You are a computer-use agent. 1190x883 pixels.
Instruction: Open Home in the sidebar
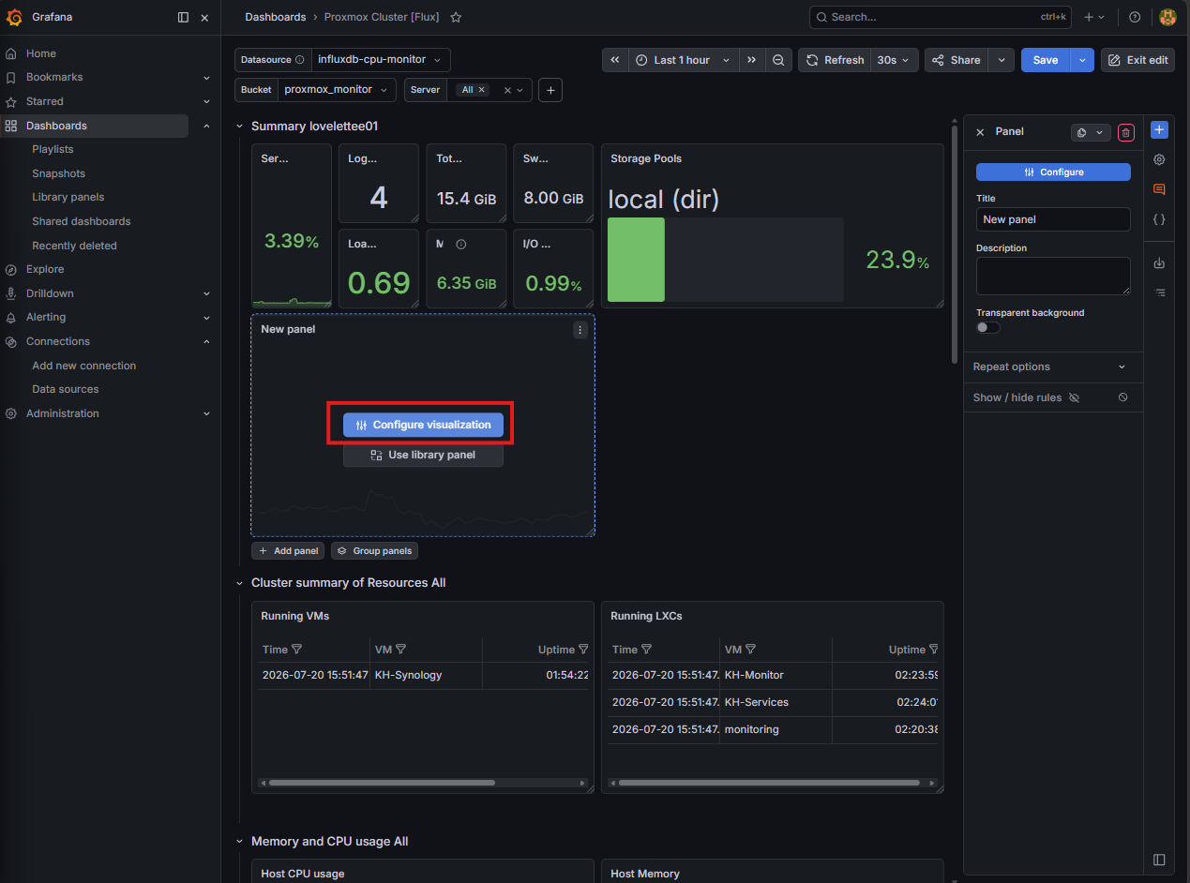[41, 53]
